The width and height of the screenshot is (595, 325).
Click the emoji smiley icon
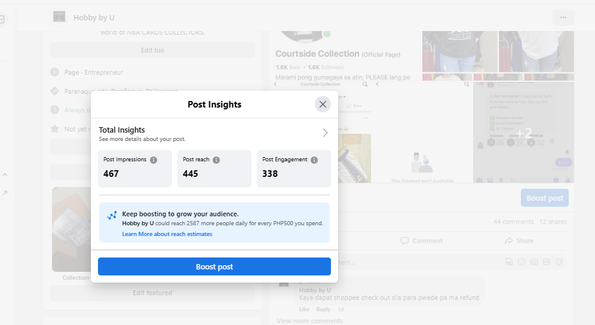522,262
